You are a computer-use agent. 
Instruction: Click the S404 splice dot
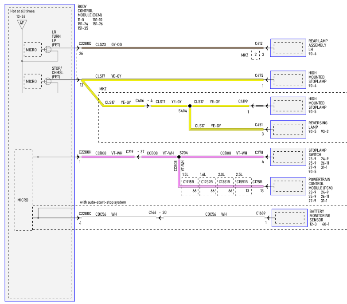pyautogui.click(x=190, y=106)
